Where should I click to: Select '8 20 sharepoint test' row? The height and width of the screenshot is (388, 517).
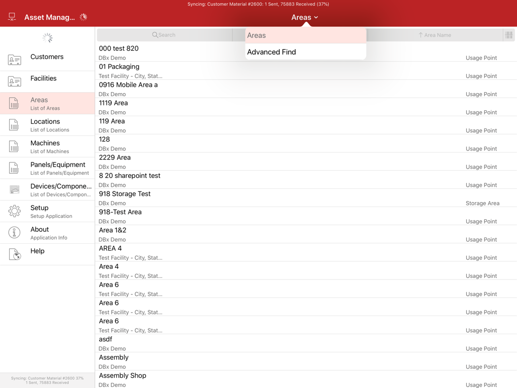[x=306, y=180]
